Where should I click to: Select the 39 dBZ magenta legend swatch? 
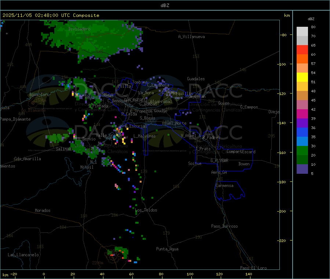click(302, 114)
